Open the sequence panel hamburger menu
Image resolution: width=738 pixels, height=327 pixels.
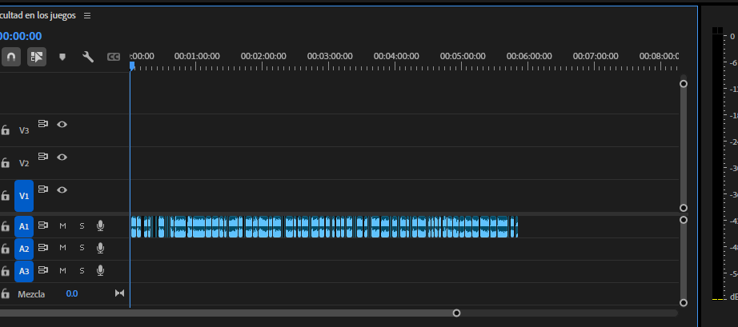point(87,15)
